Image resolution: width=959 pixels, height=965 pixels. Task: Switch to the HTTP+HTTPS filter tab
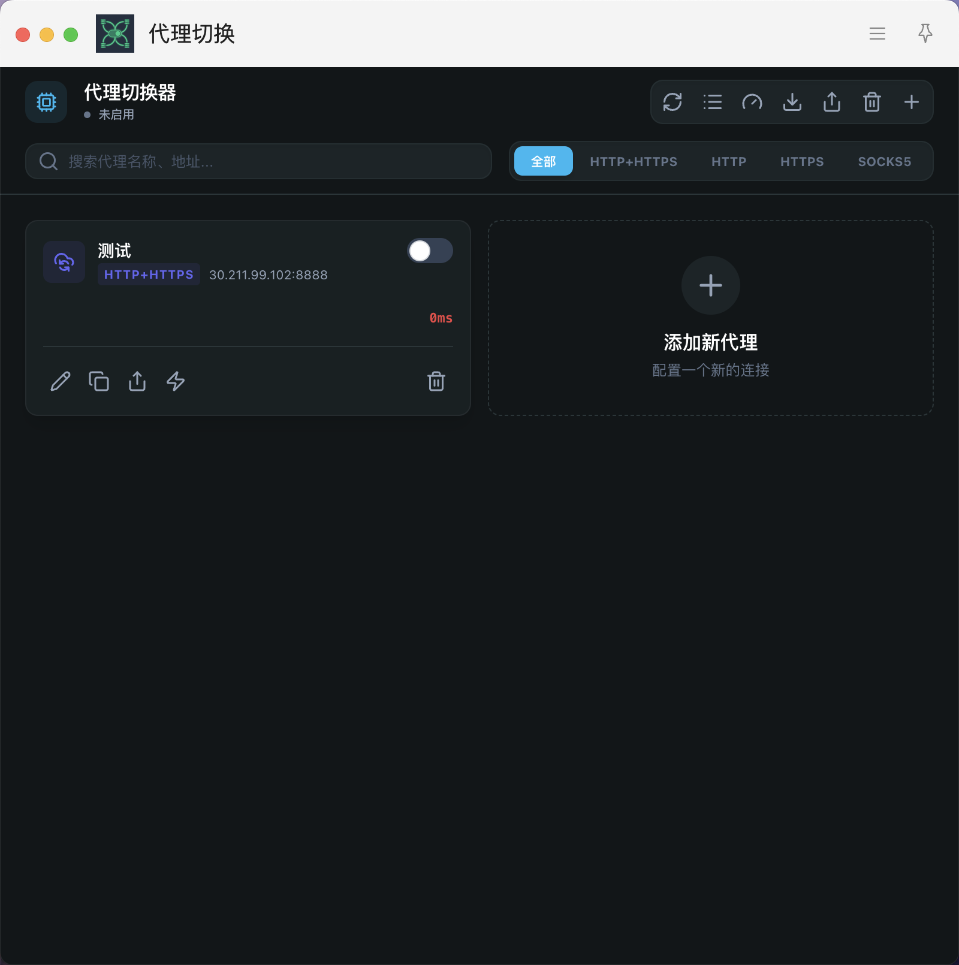coord(634,161)
